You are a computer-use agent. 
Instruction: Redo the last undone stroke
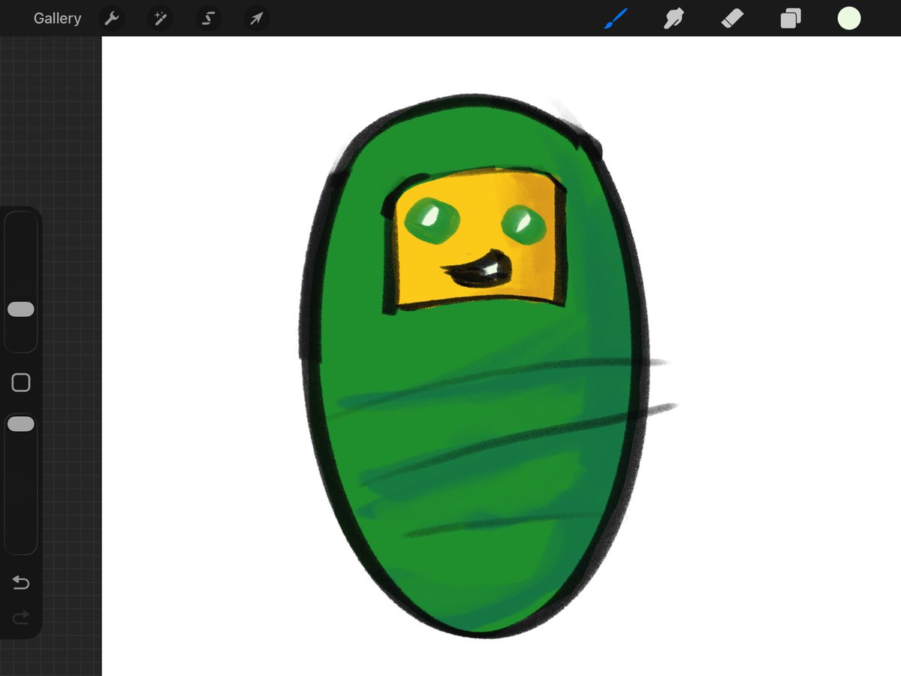(x=21, y=617)
